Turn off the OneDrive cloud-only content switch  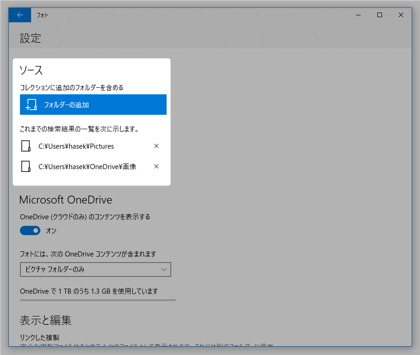(30, 230)
